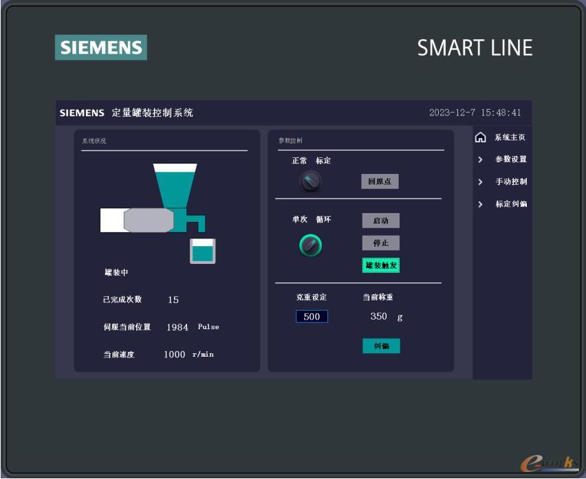
Task: Click the r/min unit text
Action: pyautogui.click(x=203, y=355)
